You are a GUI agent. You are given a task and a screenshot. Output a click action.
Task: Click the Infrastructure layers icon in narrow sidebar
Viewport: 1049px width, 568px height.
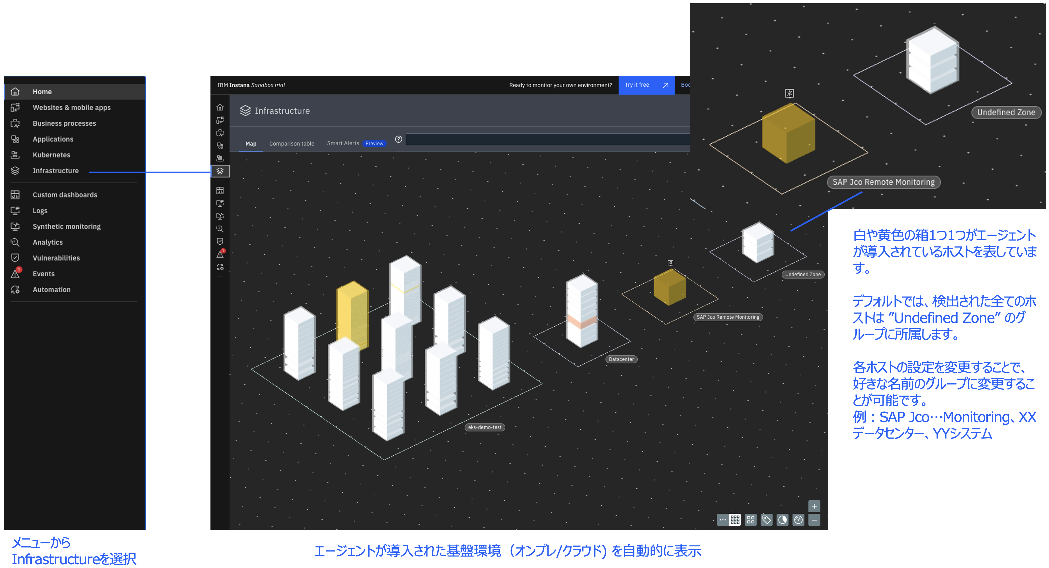click(220, 171)
